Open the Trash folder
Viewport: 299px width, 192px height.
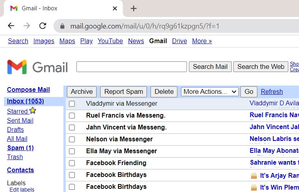point(15,157)
